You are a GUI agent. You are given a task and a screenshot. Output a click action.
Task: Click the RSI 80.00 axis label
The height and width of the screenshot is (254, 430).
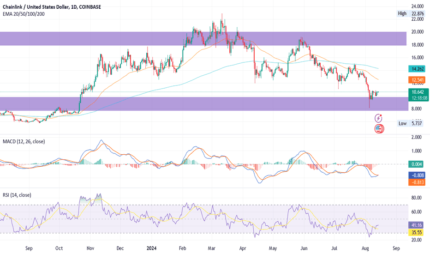point(417,198)
